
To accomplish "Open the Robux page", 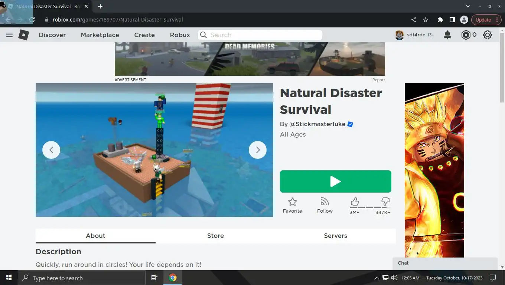I will (180, 35).
